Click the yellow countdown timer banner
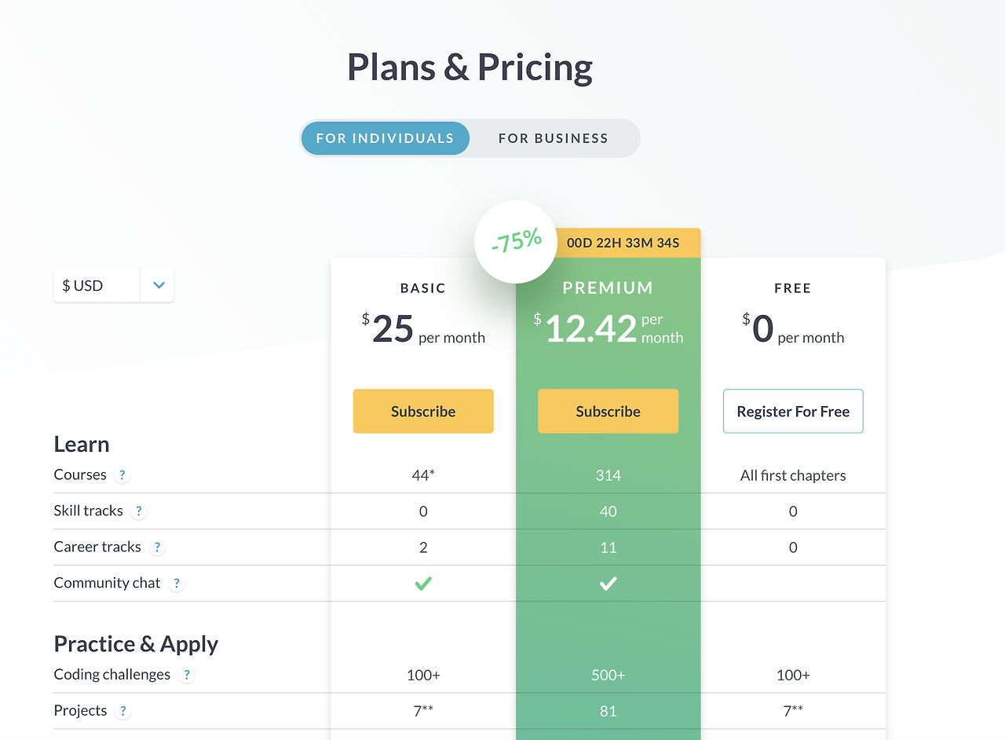The width and height of the screenshot is (1005, 740). pos(623,243)
